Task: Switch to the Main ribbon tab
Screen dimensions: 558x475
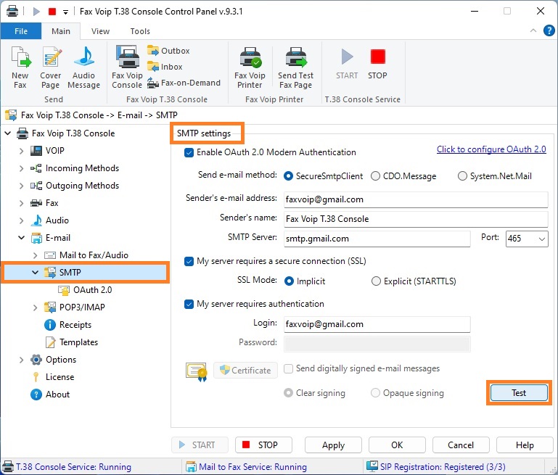Action: pos(61,31)
